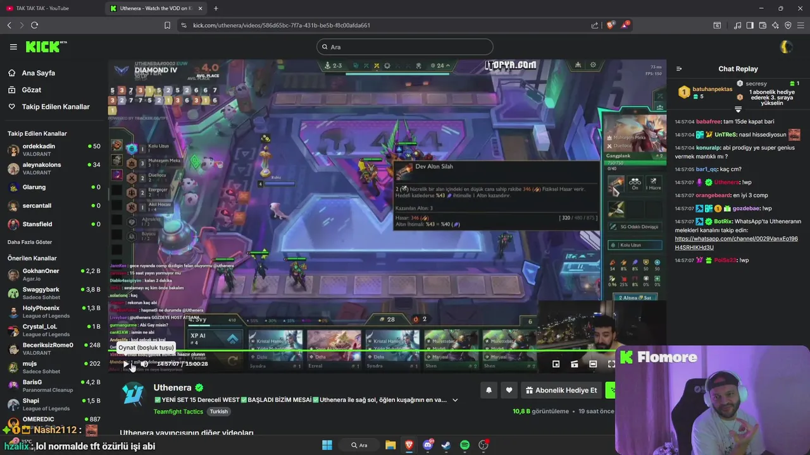The image size is (810, 455).
Task: Go back in browser history
Action: (x=9, y=25)
